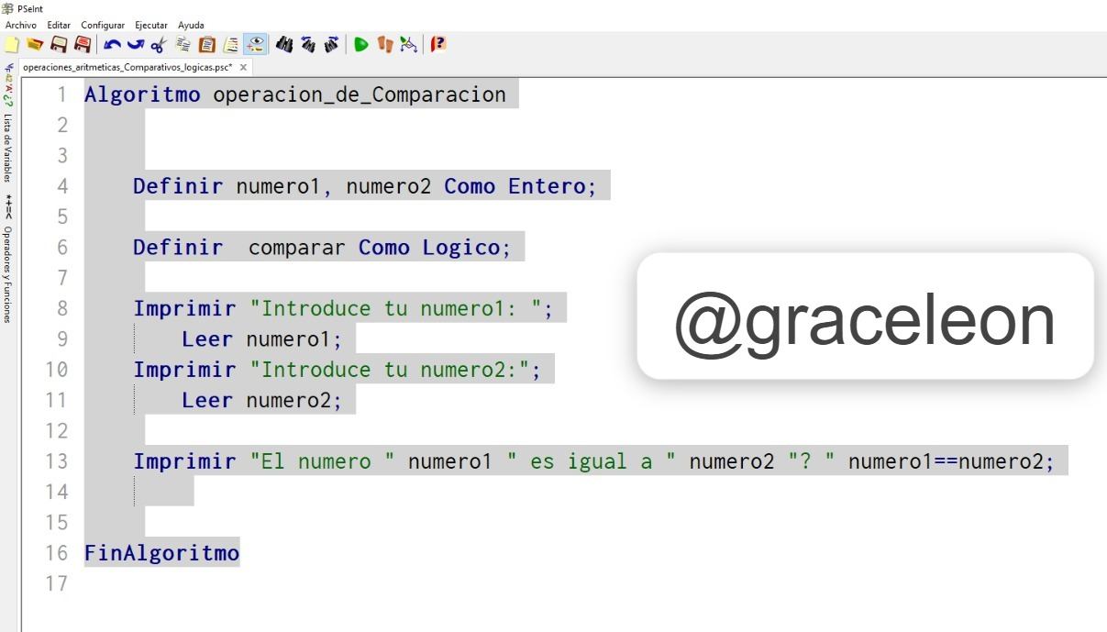The height and width of the screenshot is (632, 1107).
Task: Click 'operacion_de_Comparacion' on line 1
Action: tap(360, 94)
